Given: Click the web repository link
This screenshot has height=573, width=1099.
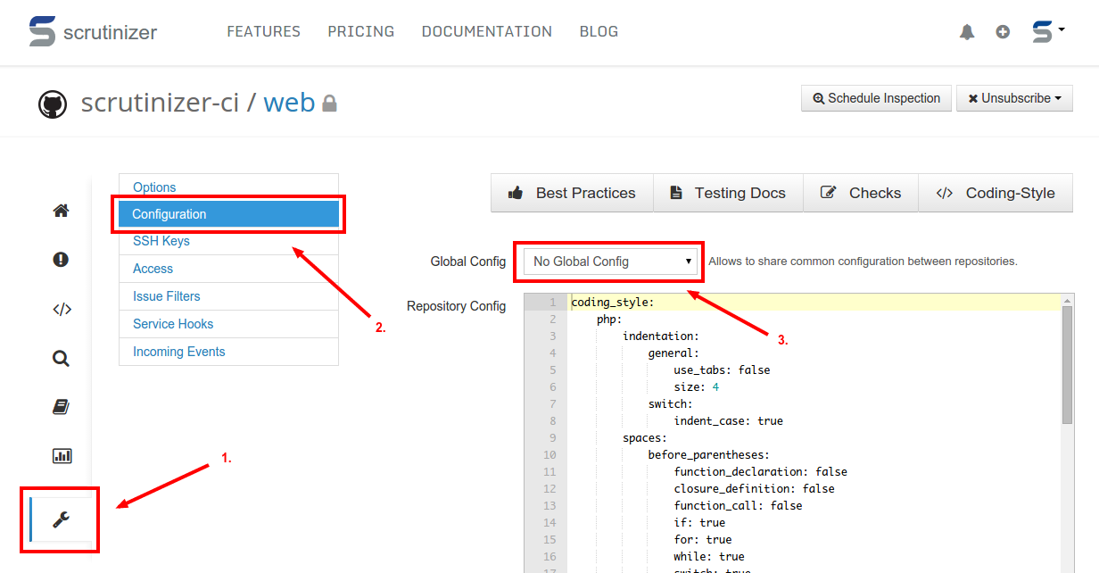Looking at the screenshot, I should pos(289,103).
